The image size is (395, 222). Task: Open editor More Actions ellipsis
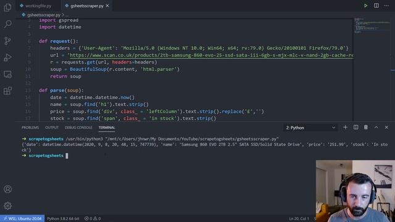386,6
